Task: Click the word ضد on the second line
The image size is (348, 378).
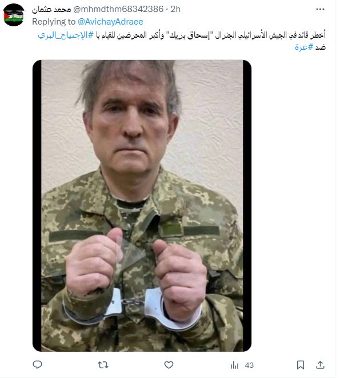Action: (321, 47)
